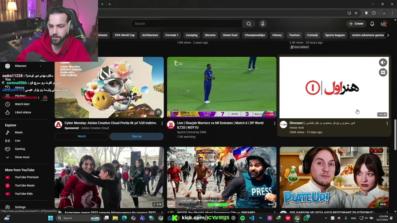Select the Comedy chip
397x223 pixels.
click(312, 35)
